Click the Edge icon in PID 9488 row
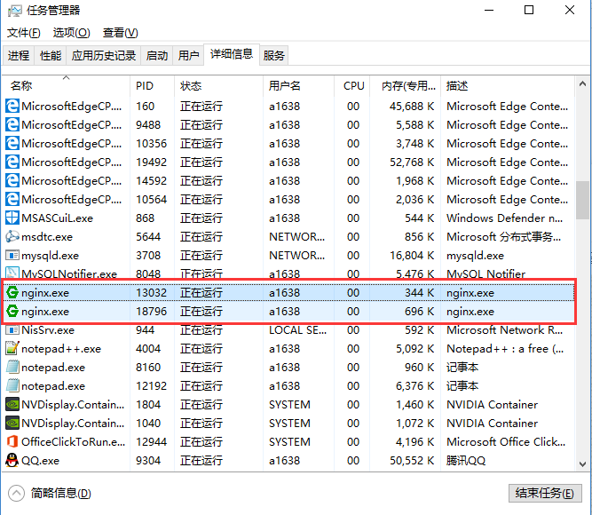The height and width of the screenshot is (515, 592). (x=12, y=124)
